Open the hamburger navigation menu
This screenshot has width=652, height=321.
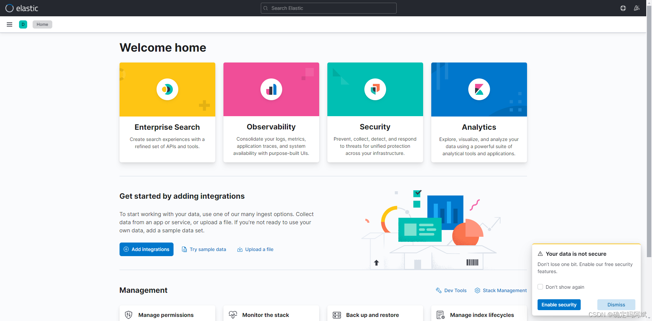point(10,24)
